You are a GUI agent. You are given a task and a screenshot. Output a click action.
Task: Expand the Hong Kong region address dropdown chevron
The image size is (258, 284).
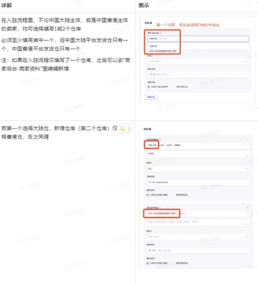tap(248, 214)
